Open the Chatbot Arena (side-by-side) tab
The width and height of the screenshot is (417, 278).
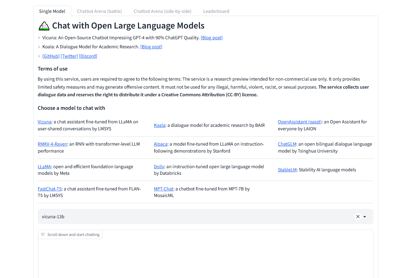click(x=162, y=11)
